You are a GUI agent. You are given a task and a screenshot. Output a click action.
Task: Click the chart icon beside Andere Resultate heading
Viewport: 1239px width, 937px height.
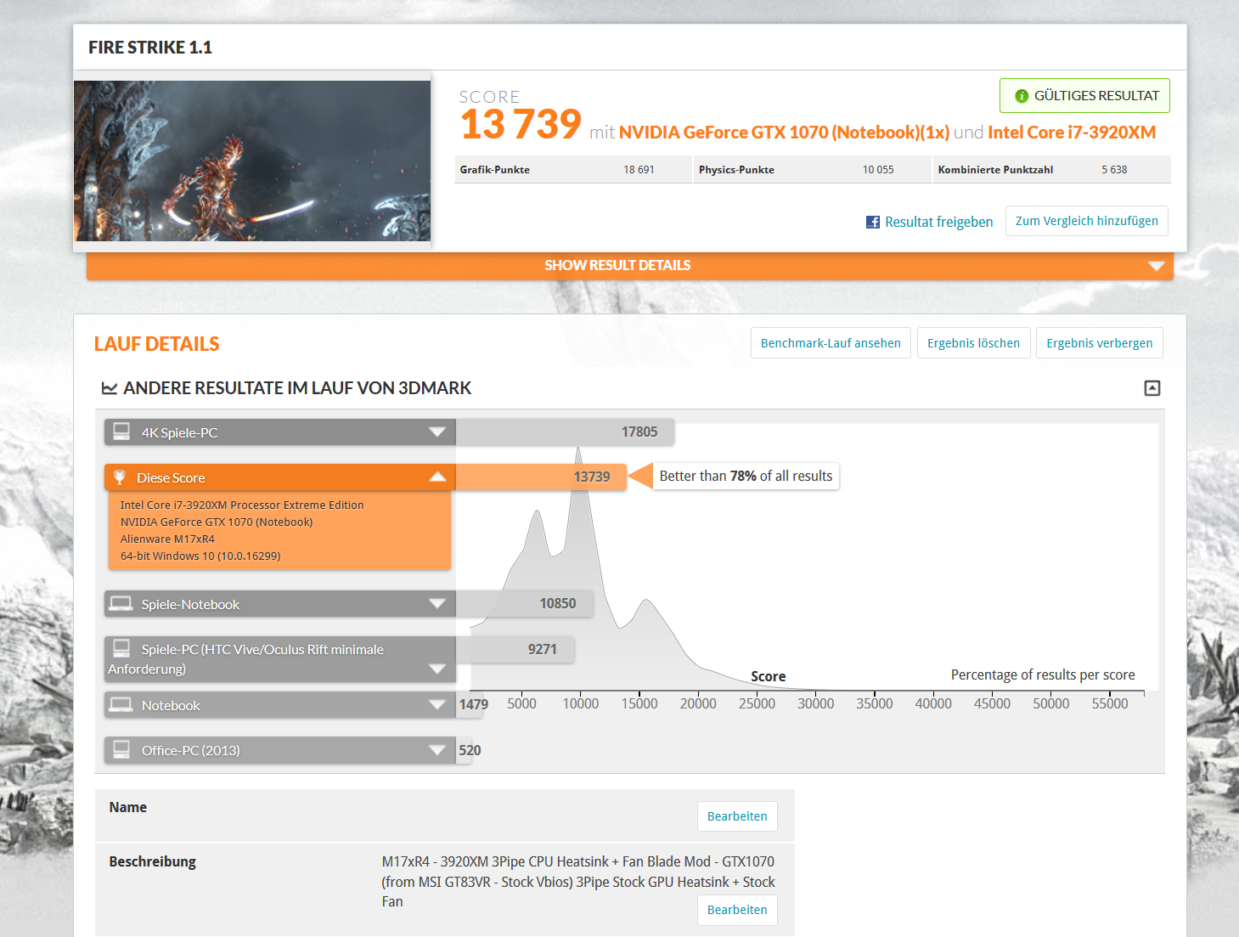coord(110,388)
